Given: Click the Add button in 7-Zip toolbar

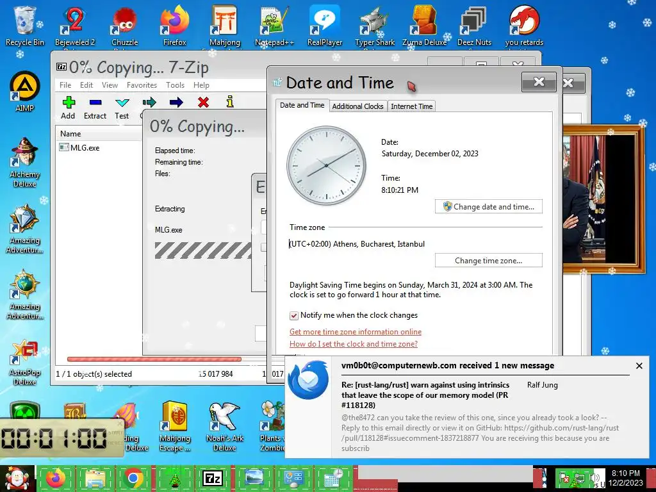Looking at the screenshot, I should pos(68,108).
